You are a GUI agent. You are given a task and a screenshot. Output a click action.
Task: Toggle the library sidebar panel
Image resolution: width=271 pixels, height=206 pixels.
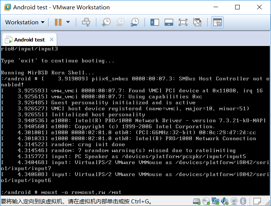click(155, 22)
